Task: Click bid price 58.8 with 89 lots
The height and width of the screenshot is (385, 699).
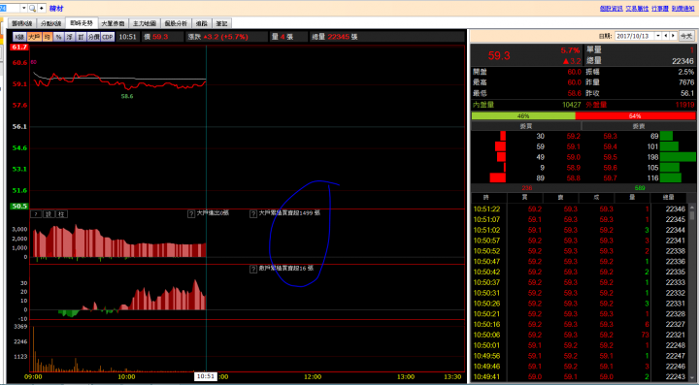Action: pos(574,178)
